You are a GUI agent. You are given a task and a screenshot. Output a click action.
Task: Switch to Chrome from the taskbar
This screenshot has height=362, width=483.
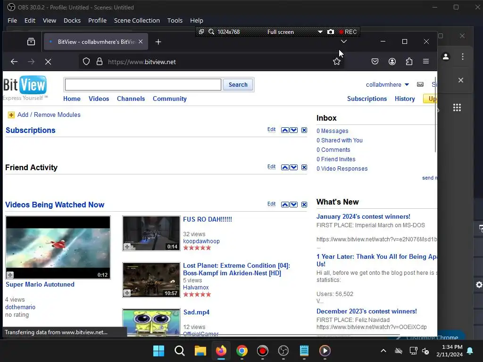pyautogui.click(x=242, y=351)
